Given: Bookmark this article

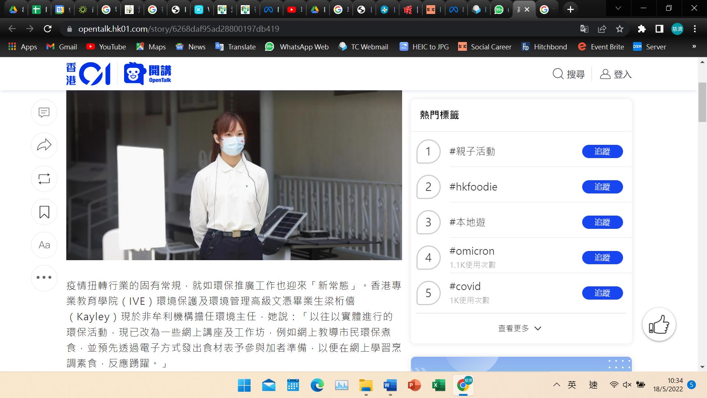Looking at the screenshot, I should 44,212.
